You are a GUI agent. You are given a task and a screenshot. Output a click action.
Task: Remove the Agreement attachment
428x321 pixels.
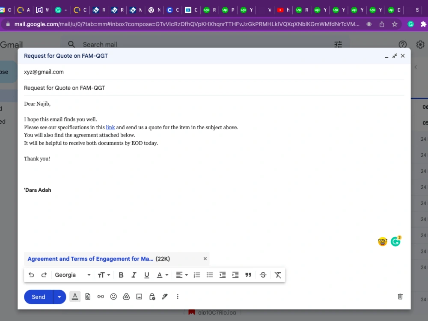[205, 259]
